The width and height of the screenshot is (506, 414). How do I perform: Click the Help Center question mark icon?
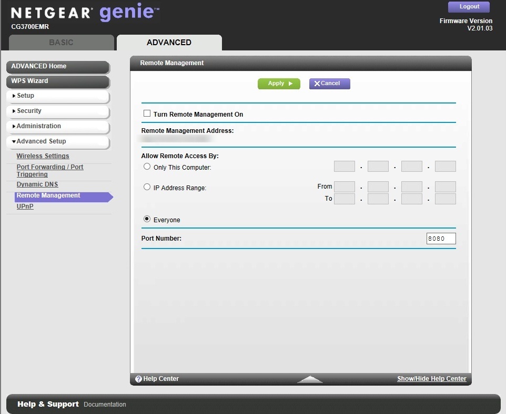point(138,378)
